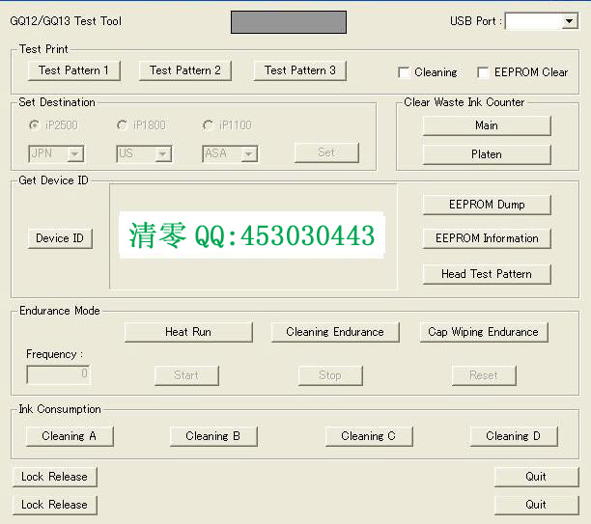Click the endurance Stop button
Viewport: 591px width, 524px height.
[x=330, y=375]
